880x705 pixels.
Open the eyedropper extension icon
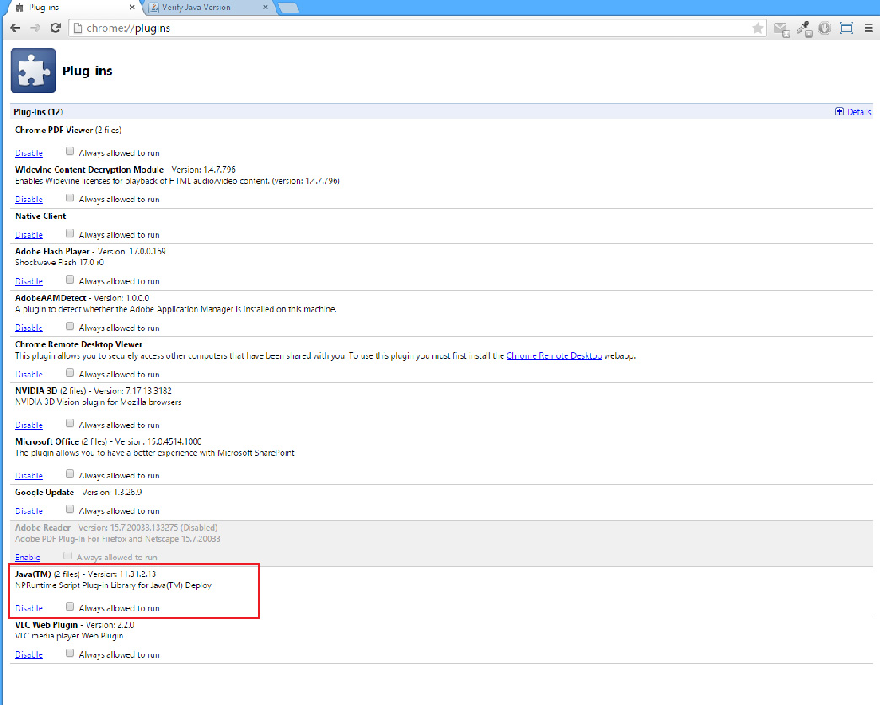(x=803, y=29)
